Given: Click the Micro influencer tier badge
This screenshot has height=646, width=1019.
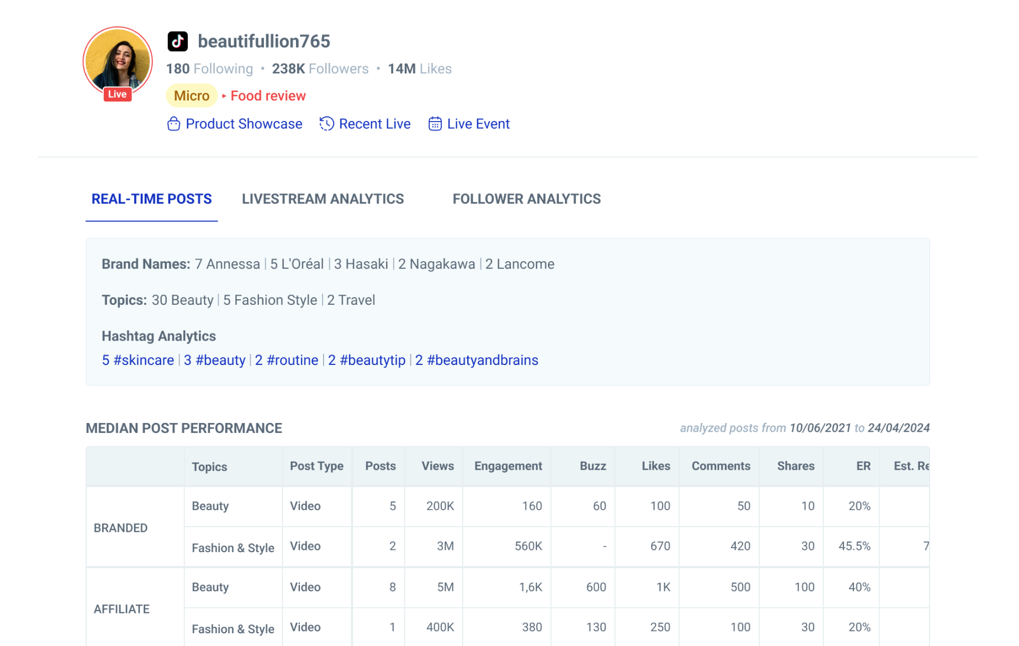Looking at the screenshot, I should pyautogui.click(x=191, y=96).
